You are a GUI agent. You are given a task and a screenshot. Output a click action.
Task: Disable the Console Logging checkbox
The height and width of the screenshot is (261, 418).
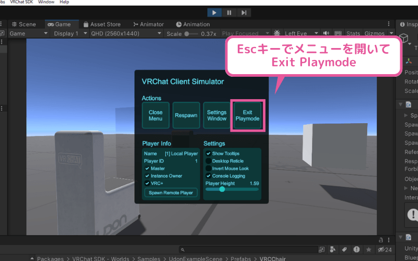208,176
